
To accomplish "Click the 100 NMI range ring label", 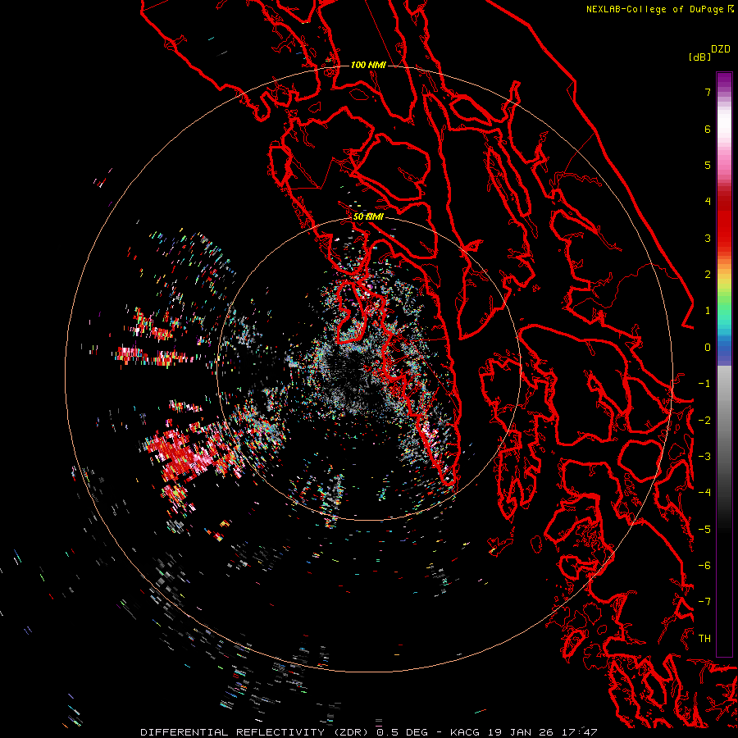I will pyautogui.click(x=368, y=65).
